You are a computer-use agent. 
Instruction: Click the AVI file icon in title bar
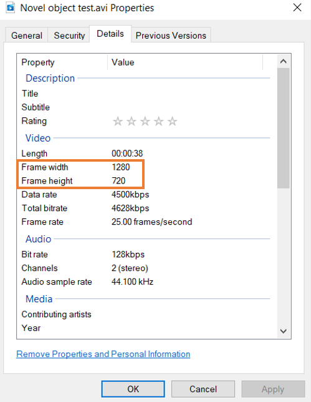[x=11, y=7]
